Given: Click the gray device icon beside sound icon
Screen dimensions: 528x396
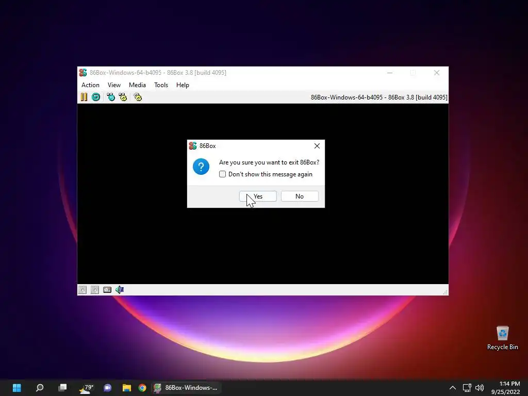Looking at the screenshot, I should tap(107, 290).
